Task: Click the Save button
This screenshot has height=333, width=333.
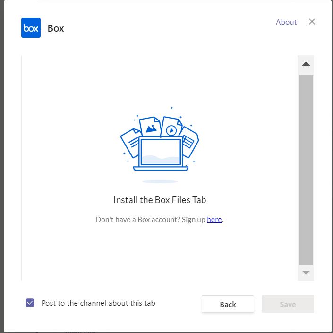Action: point(288,304)
